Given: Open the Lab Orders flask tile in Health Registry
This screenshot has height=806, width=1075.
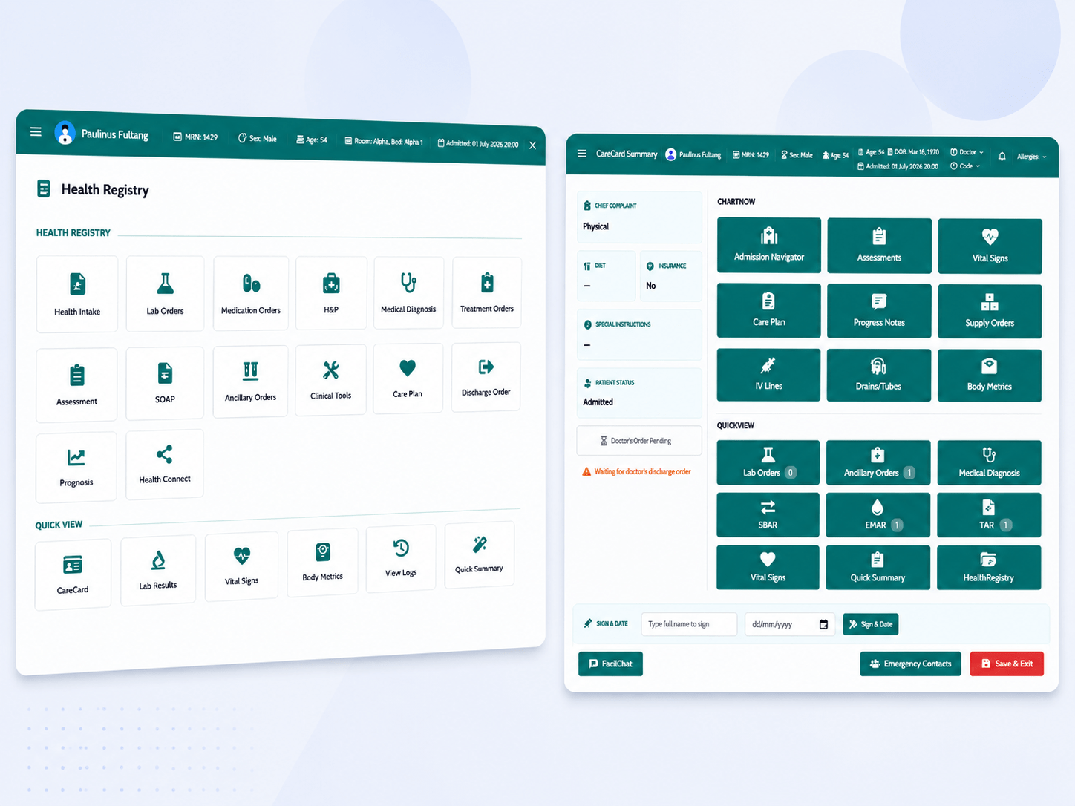Looking at the screenshot, I should click(x=165, y=293).
